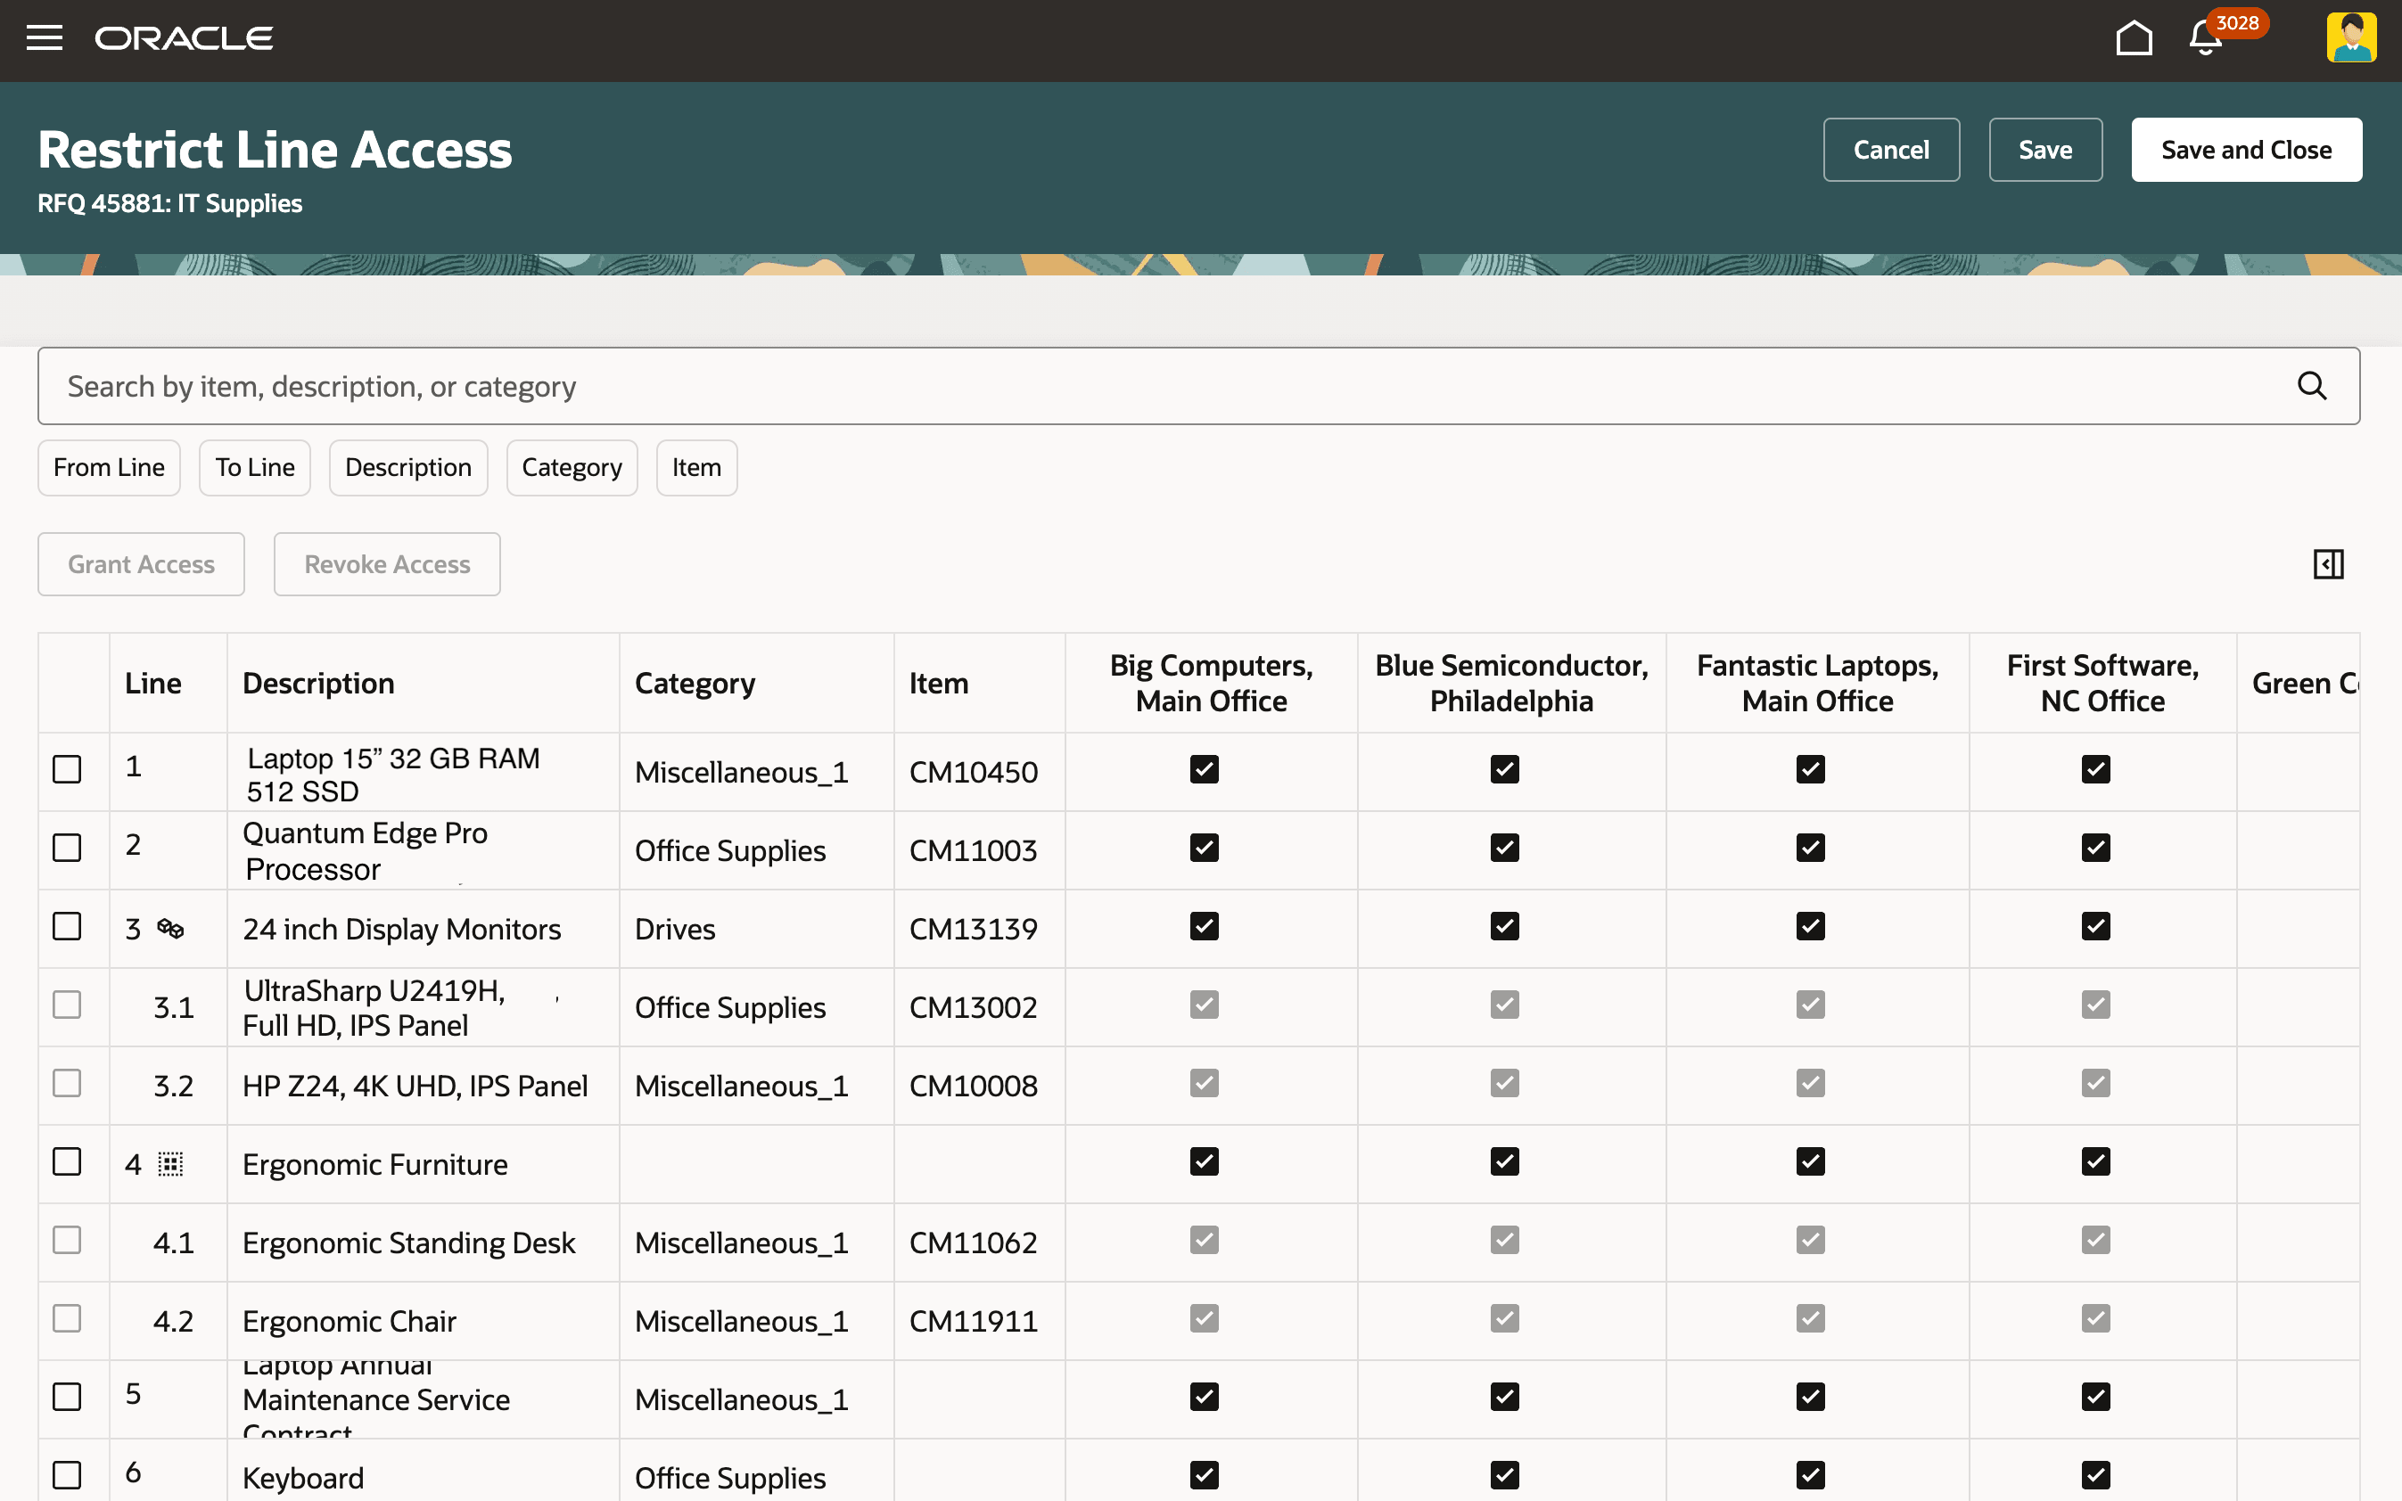Select row checkbox for line 4

click(x=67, y=1161)
